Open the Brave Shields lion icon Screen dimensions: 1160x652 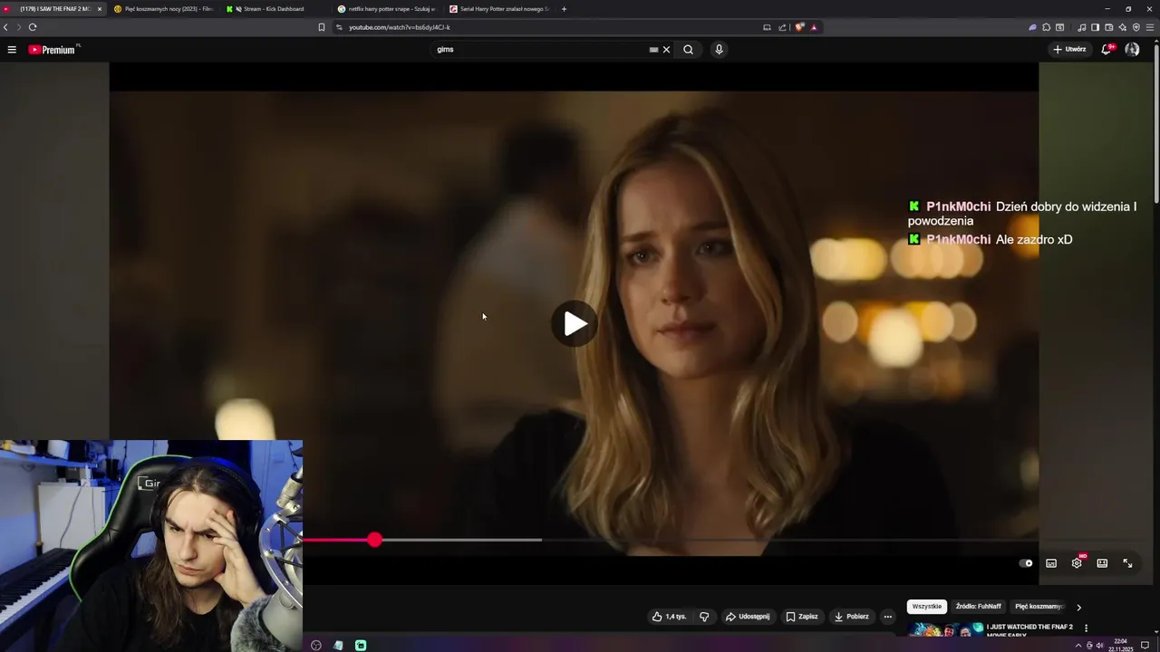click(799, 27)
